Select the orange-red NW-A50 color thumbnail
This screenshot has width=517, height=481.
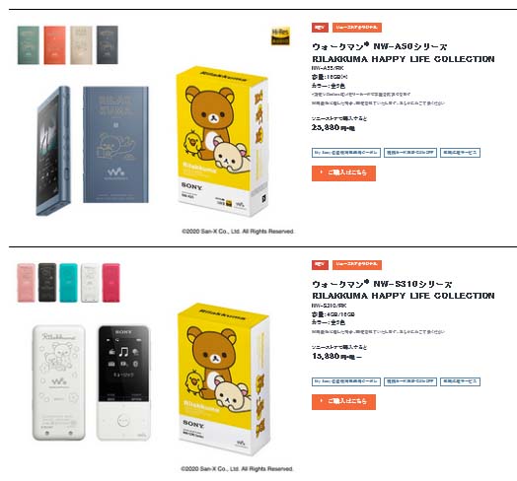pyautogui.click(x=54, y=45)
